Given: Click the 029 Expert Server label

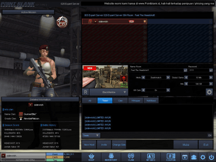Looking at the screenshot, I should point(70,4).
